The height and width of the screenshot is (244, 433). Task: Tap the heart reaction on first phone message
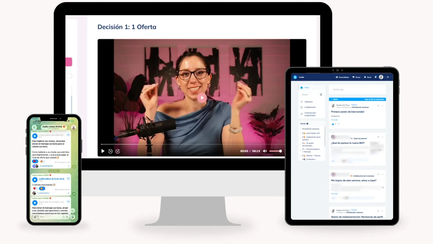35,161
